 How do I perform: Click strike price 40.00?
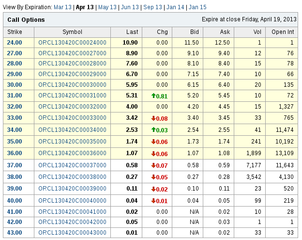click(x=15, y=200)
